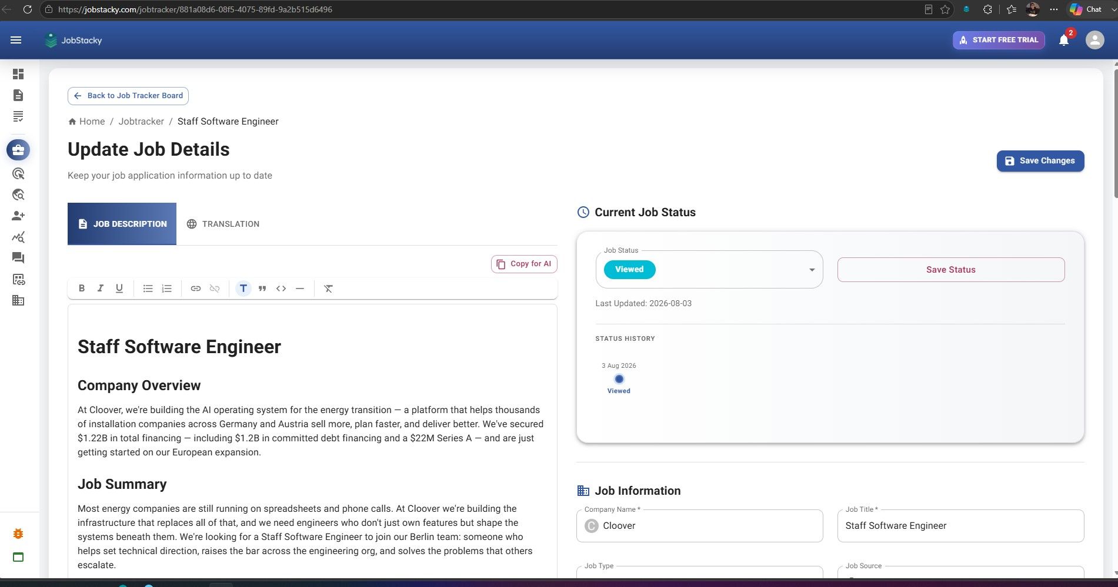Click Back to Job Tracker Board
1118x587 pixels.
128,96
